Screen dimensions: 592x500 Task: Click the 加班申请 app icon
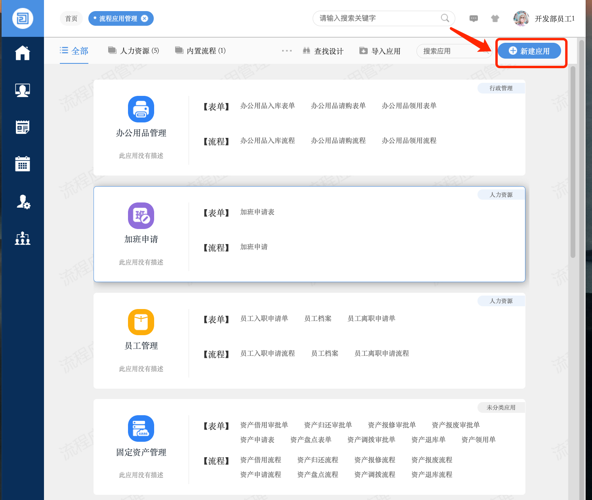point(141,216)
